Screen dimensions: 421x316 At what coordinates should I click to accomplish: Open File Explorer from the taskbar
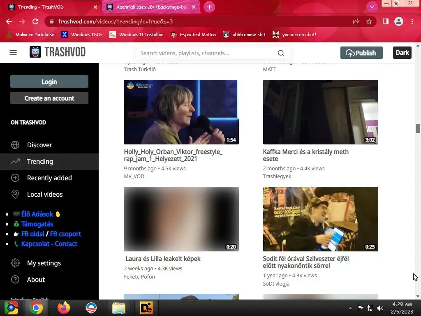click(119, 308)
